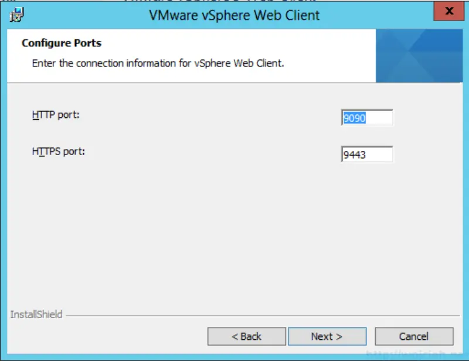
Task: Cancel the vSphere Web Client installation
Action: pos(414,336)
